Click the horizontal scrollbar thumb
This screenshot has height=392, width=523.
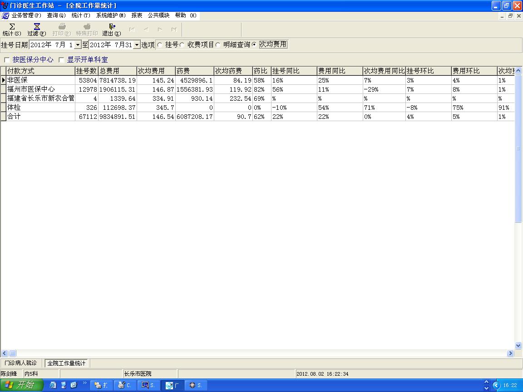tap(12, 353)
